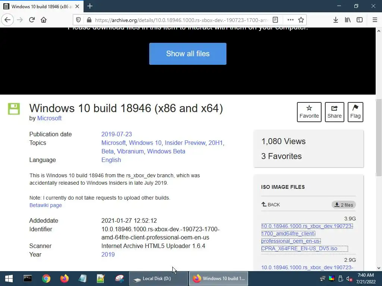Open the Insider Preview topic link
Screen dimensions: 382x286
pyautogui.click(x=185, y=143)
